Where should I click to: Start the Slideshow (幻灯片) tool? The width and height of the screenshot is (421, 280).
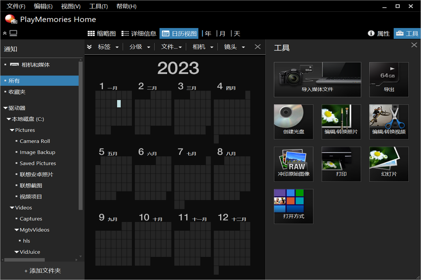click(x=389, y=164)
